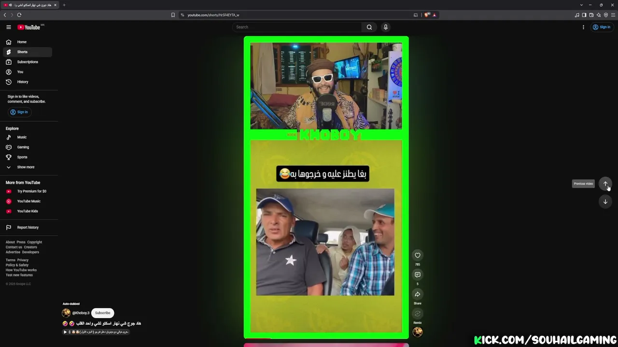Open the @Khoboy.3 channel avatar
This screenshot has height=347, width=618.
66,313
